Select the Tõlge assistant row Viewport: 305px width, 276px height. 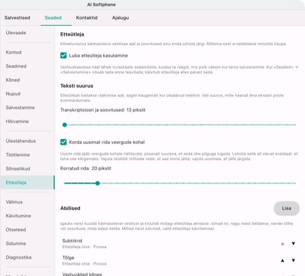[180, 260]
